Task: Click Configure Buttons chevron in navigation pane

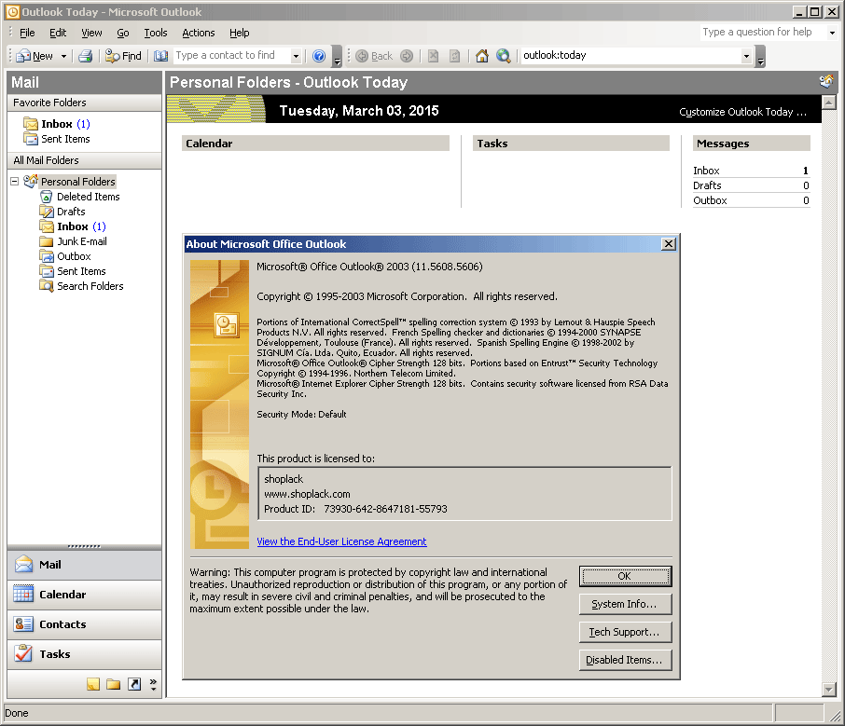Action: coord(153,684)
